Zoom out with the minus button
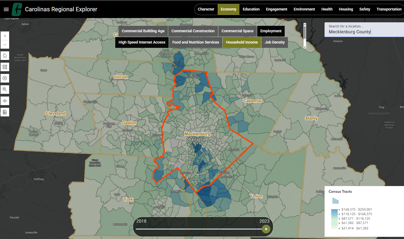Viewport: 404px width, 239px height. point(5,45)
